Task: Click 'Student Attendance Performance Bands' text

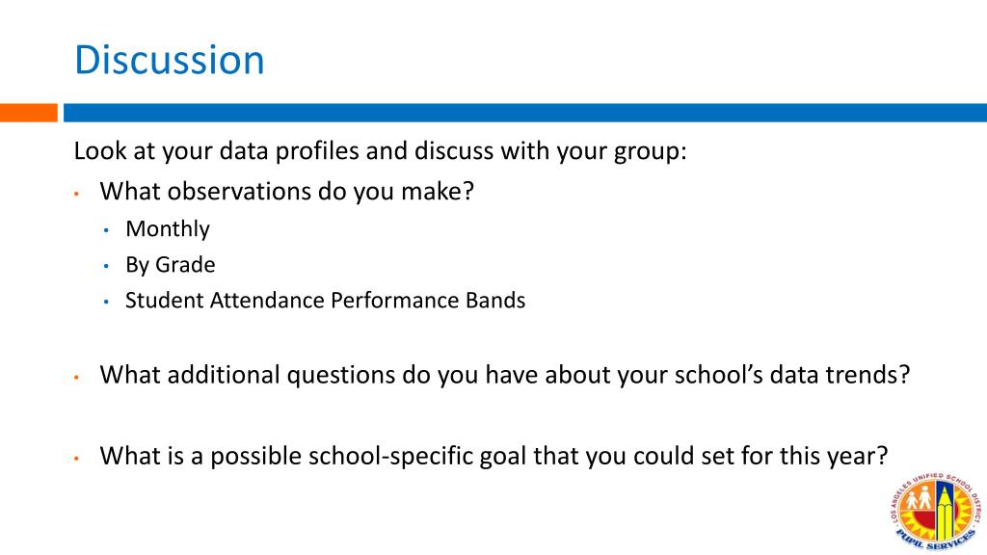Action: tap(326, 301)
